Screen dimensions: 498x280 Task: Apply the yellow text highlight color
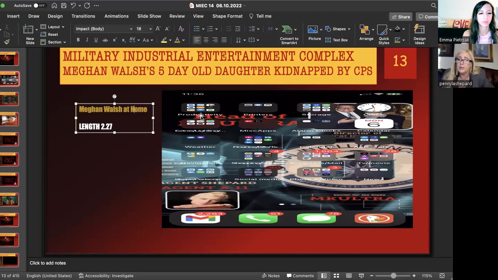click(x=164, y=40)
